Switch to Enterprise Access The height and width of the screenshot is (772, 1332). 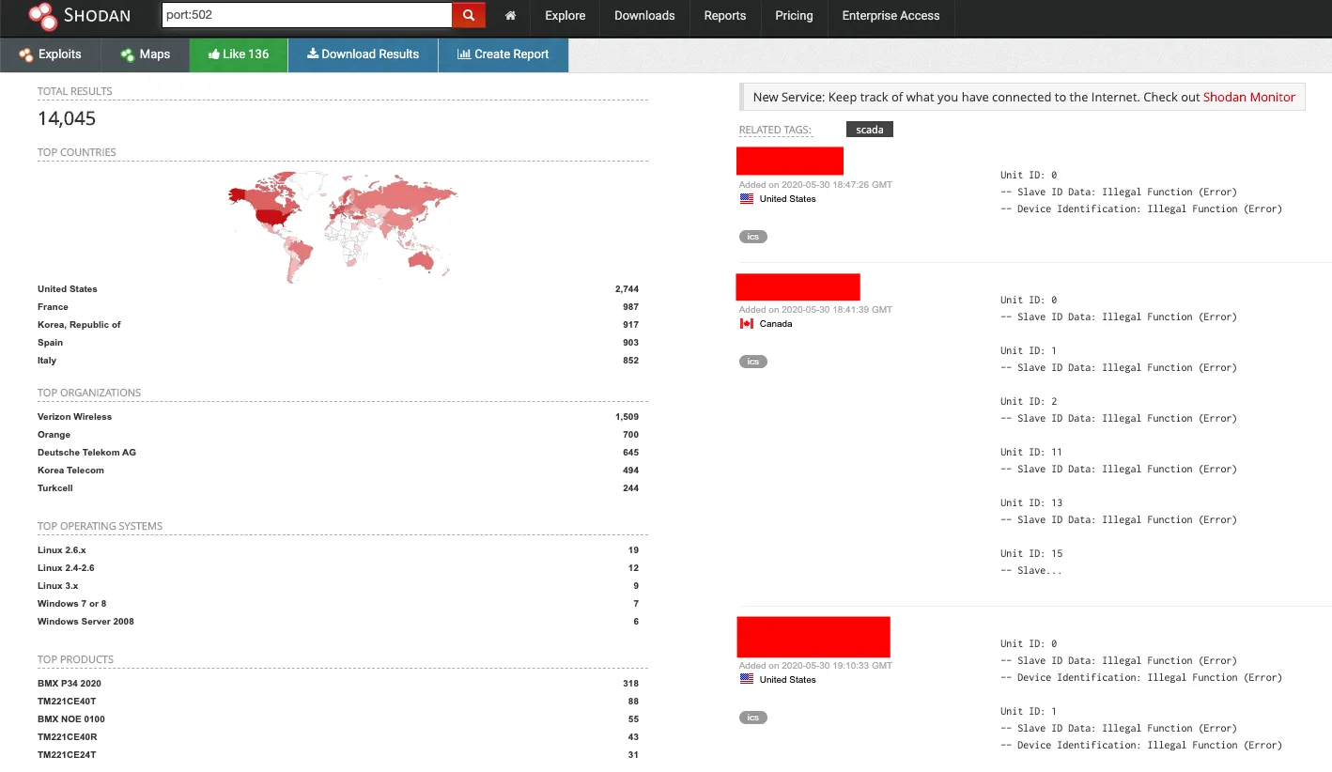[890, 16]
